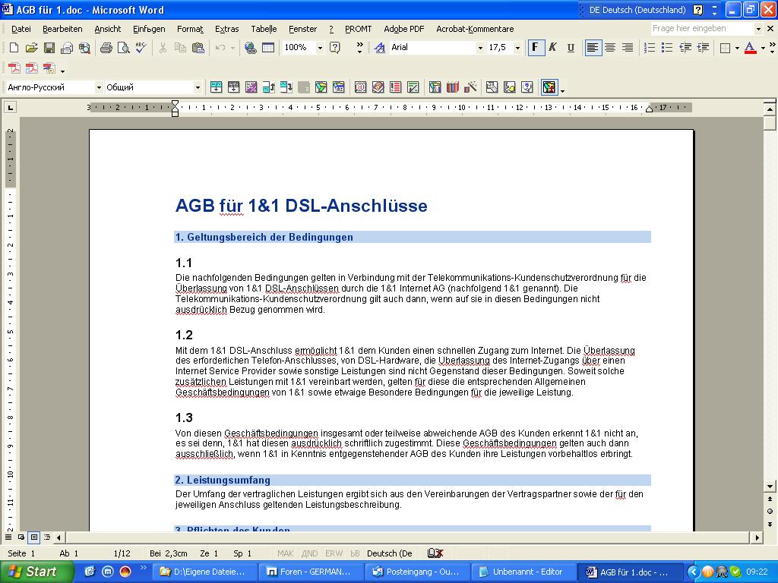
Task: Save the document with the floppy disk icon
Action: 49,48
